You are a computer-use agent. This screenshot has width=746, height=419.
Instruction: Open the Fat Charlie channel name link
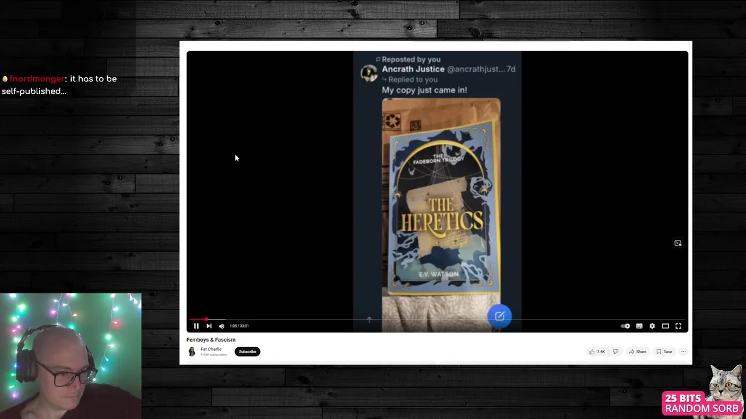pos(211,349)
